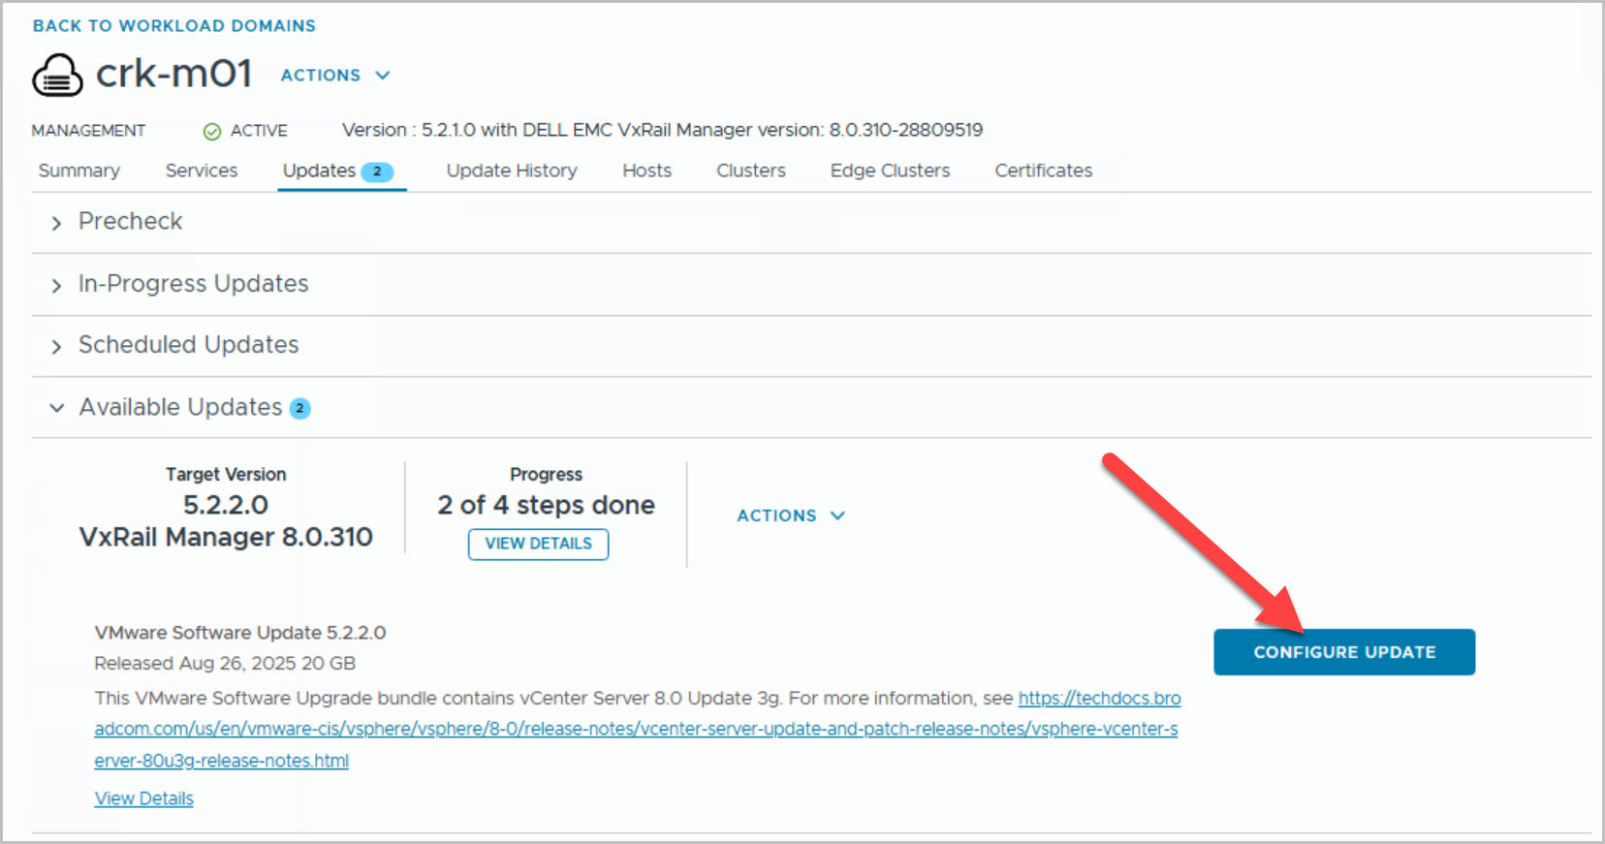Switch to the Edge Clusters tab
The width and height of the screenshot is (1605, 844).
[890, 171]
